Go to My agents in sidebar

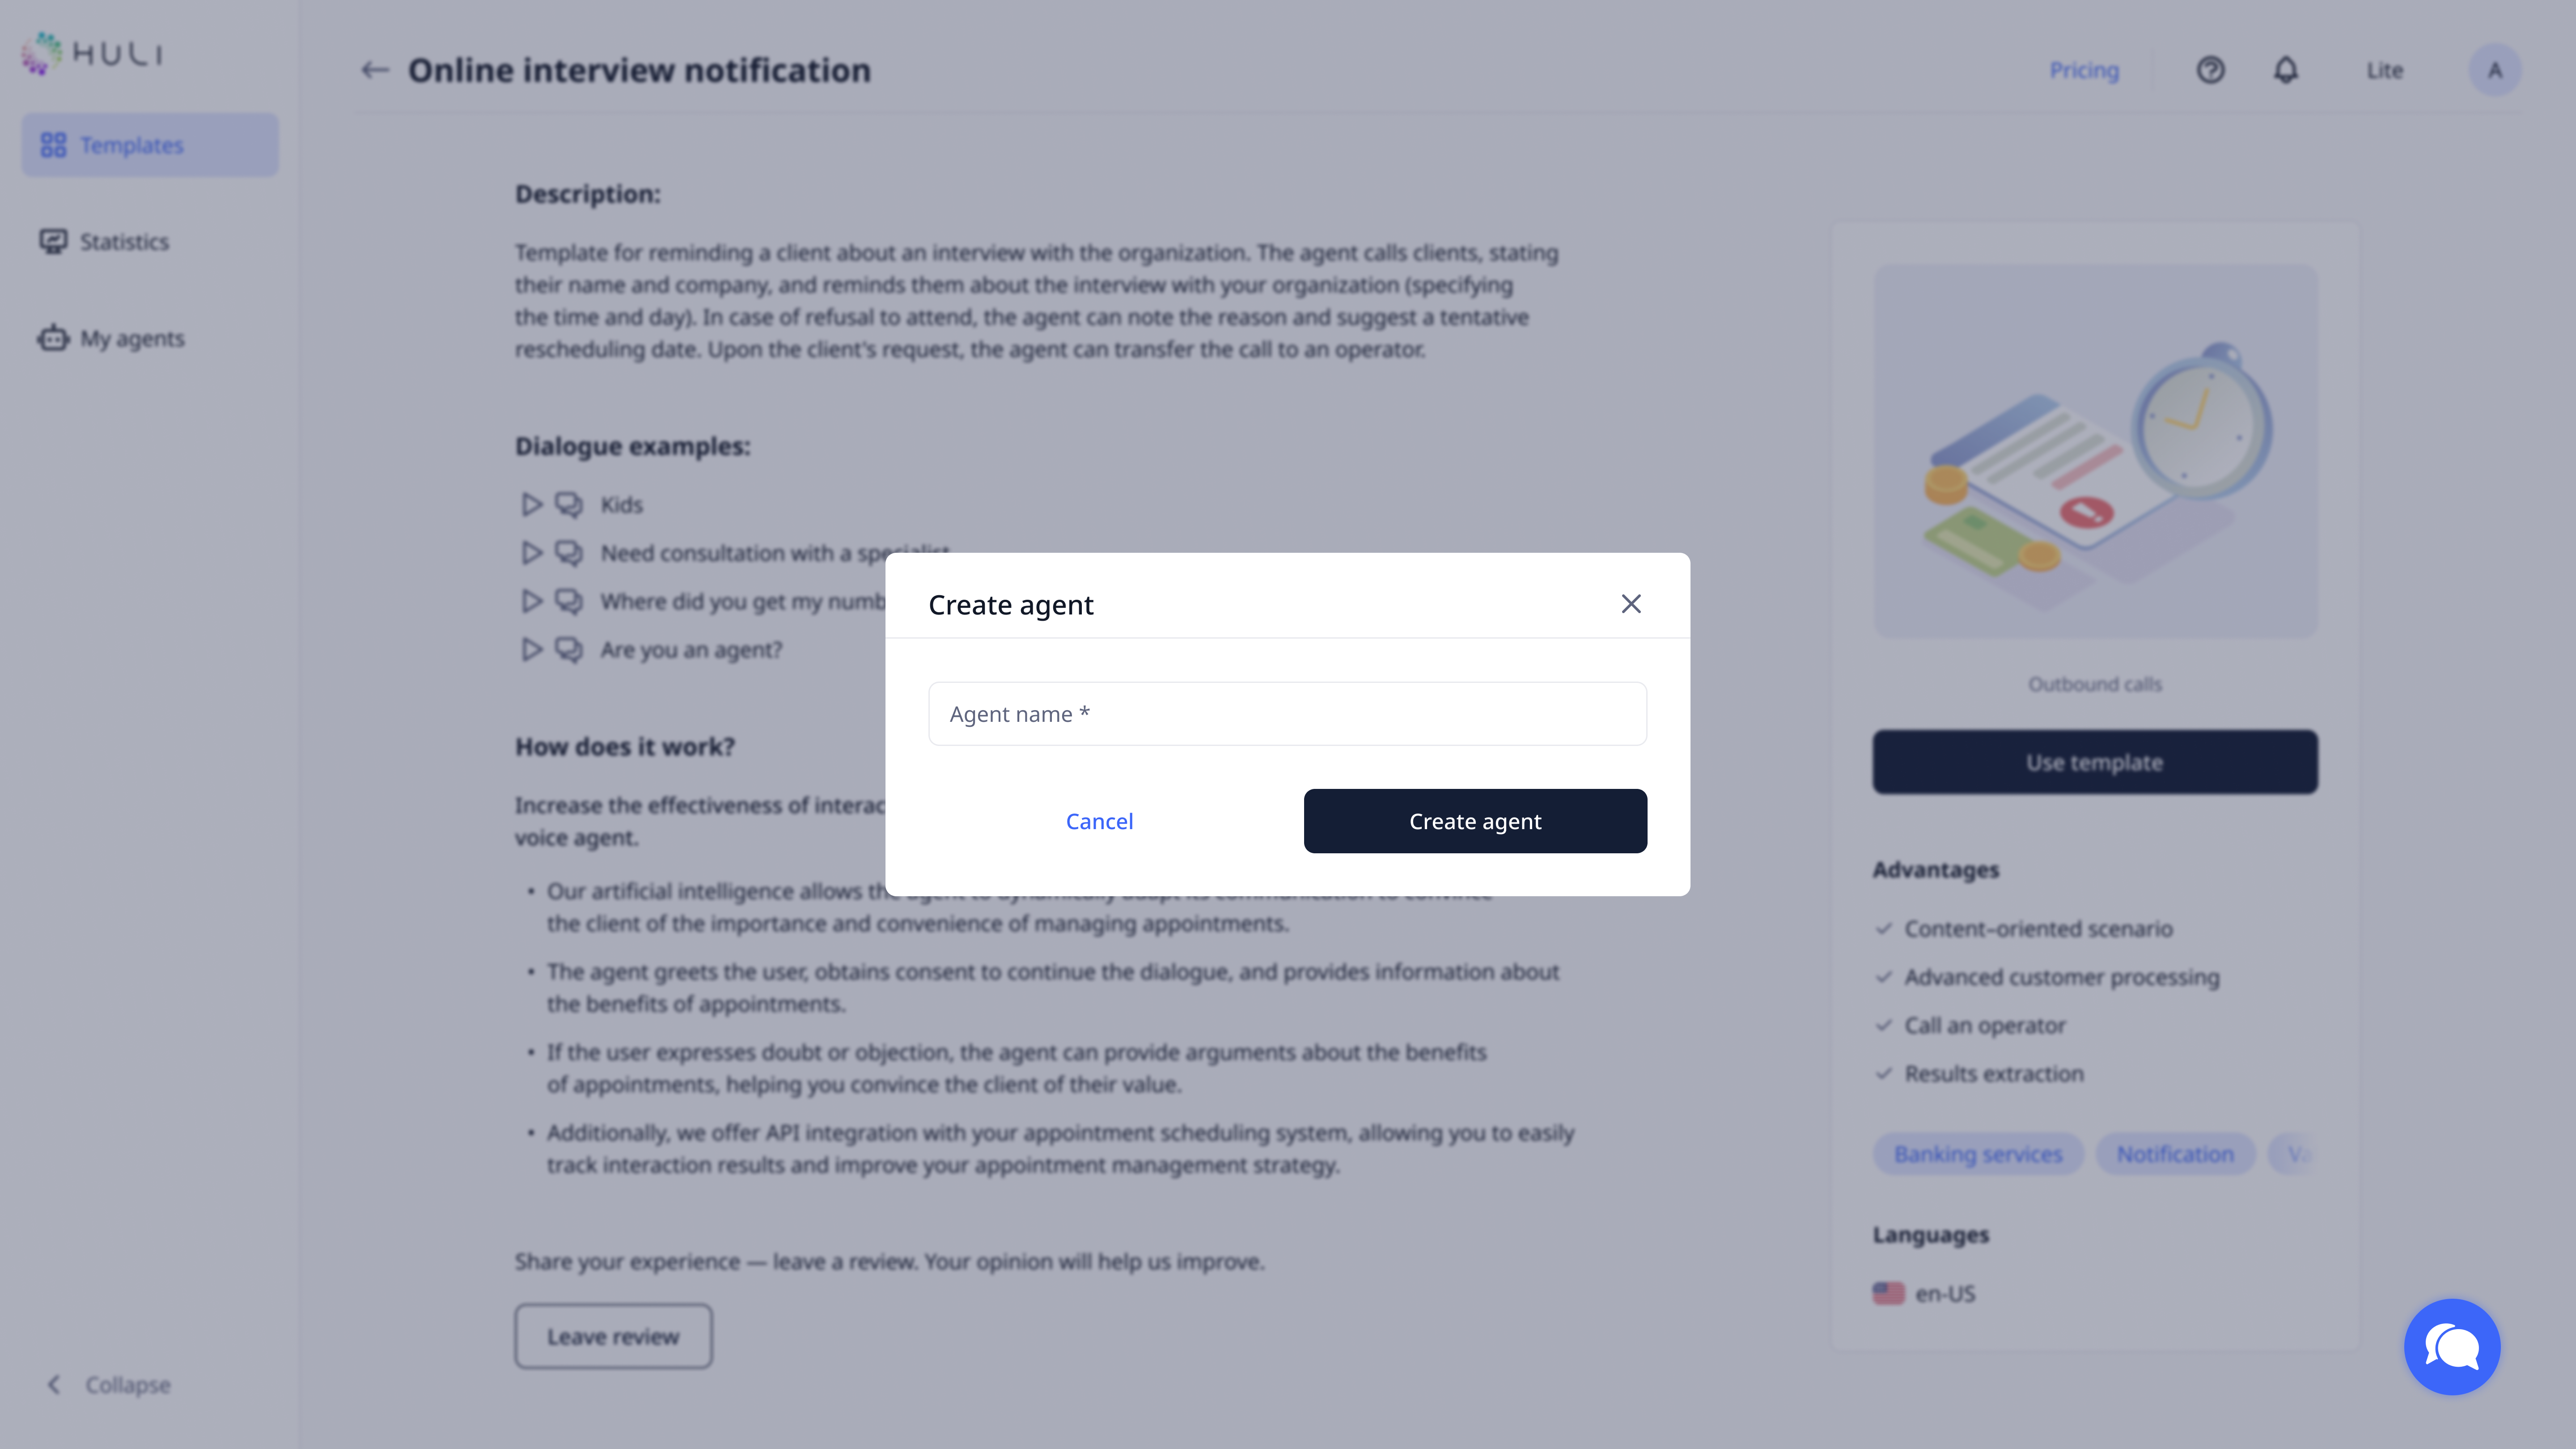132,339
